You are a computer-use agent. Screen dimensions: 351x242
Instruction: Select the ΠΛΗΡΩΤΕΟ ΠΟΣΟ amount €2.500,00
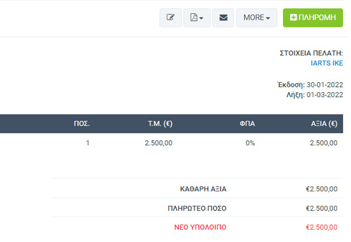click(322, 208)
